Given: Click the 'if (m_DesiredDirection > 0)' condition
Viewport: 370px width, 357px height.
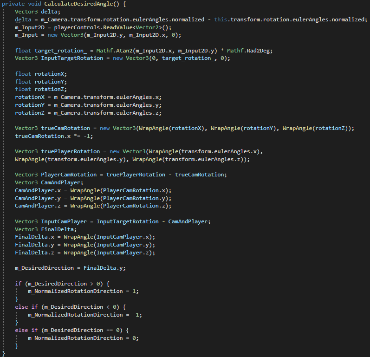Looking at the screenshot, I should pyautogui.click(x=59, y=284).
